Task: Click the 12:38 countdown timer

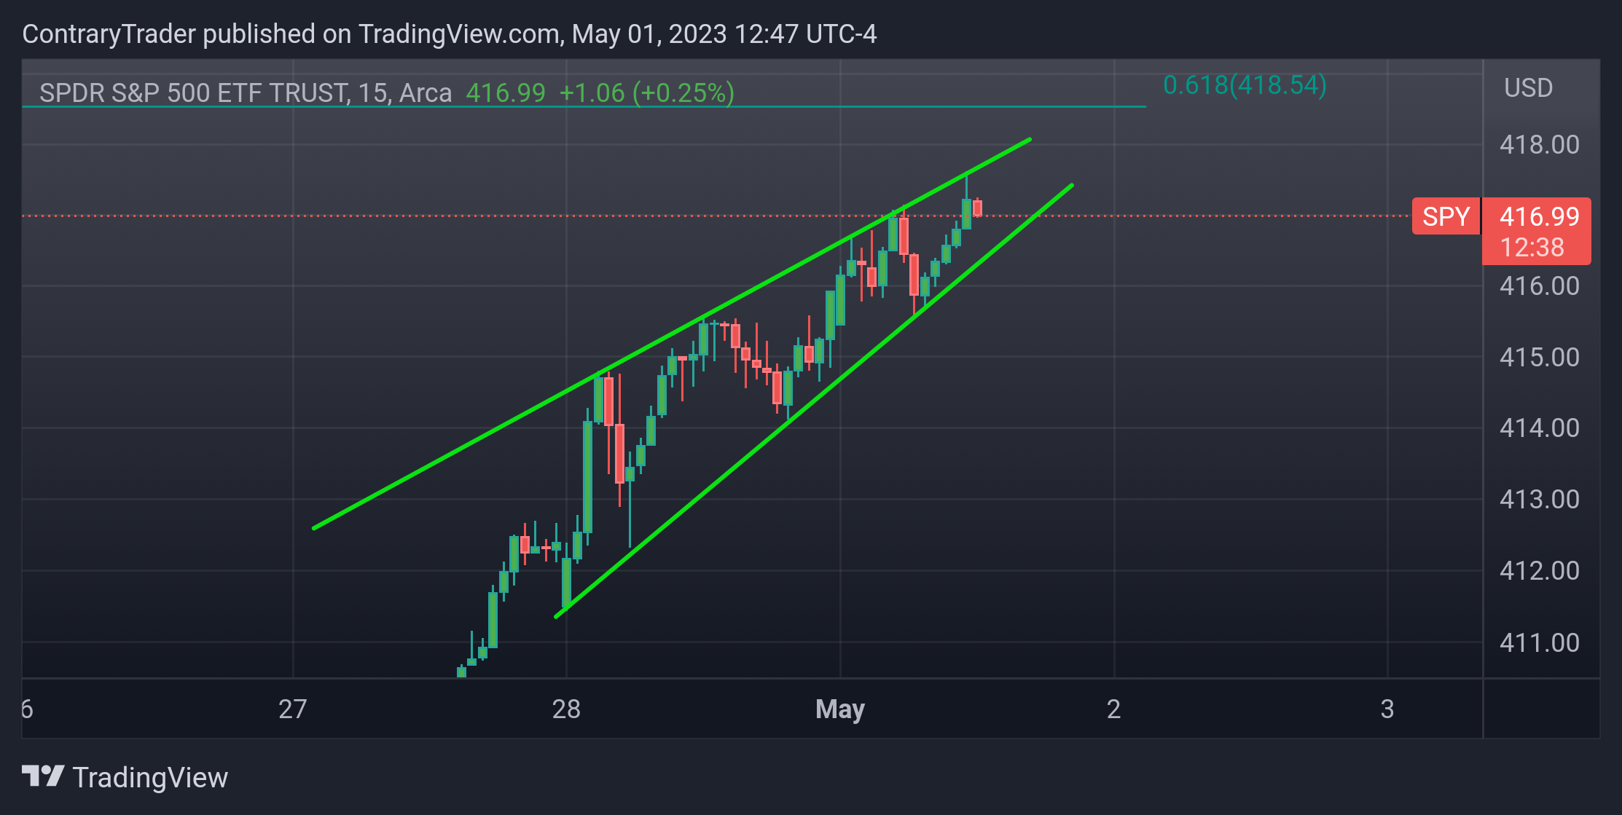Action: click(x=1532, y=248)
